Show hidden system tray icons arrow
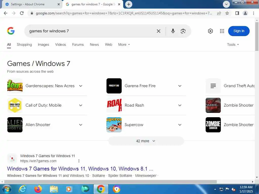The image size is (259, 194). pyautogui.click(x=215, y=189)
